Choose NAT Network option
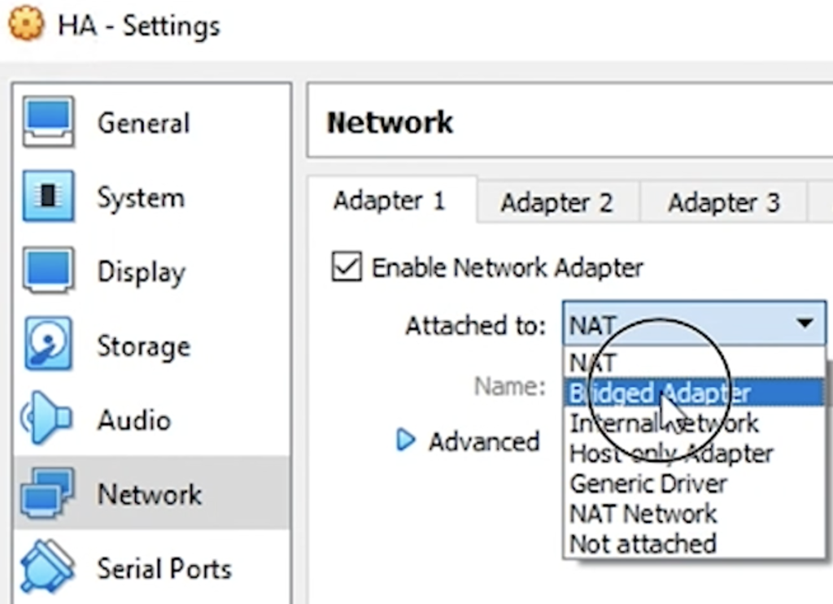 (x=694, y=513)
